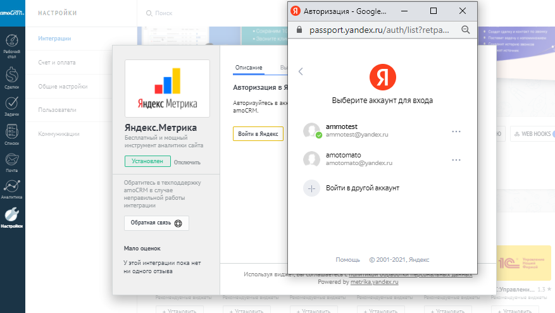Click Войти в другой аккаунт
This screenshot has height=313, width=555.
[x=363, y=188]
